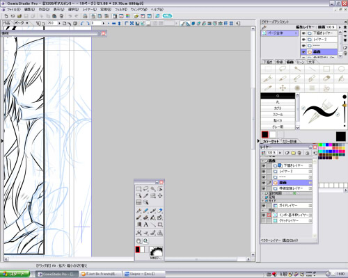
Task: Open the zoom value arrow in canvas toolbar
Action: coord(59,24)
